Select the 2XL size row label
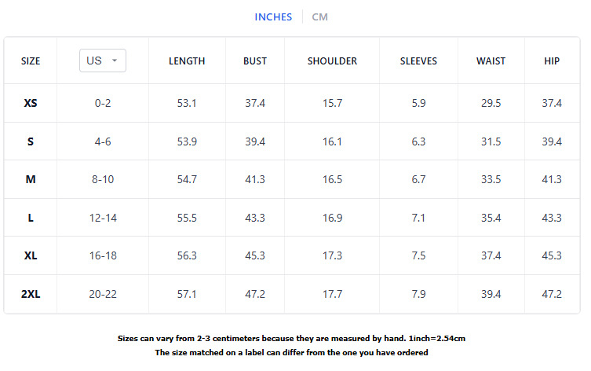This screenshot has width=591, height=371. (x=31, y=294)
